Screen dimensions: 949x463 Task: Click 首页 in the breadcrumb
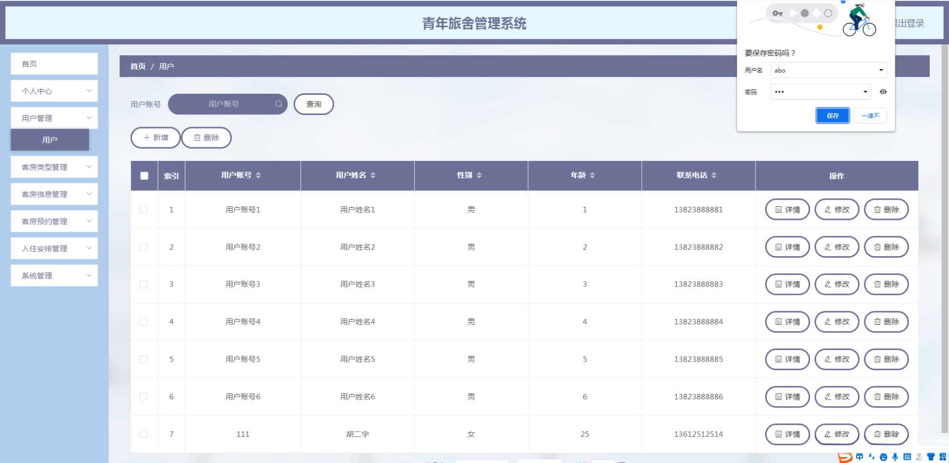click(138, 66)
